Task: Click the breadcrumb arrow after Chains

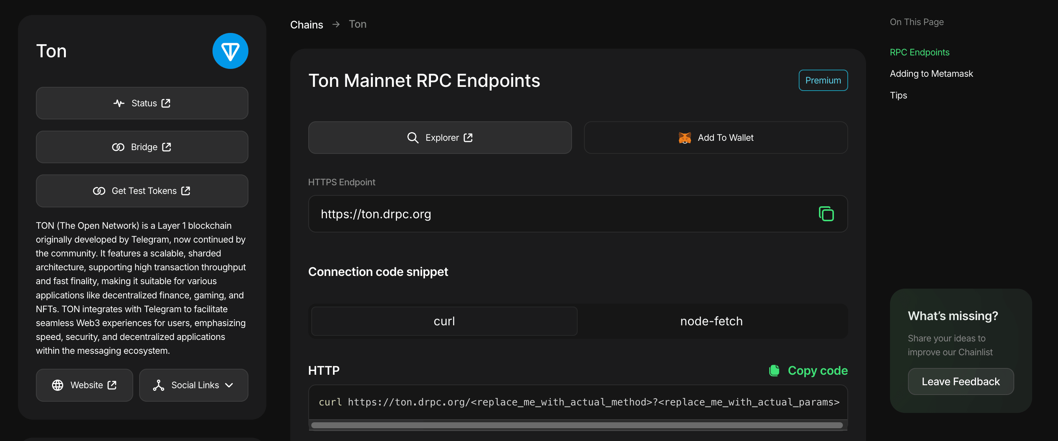Action: coord(336,24)
